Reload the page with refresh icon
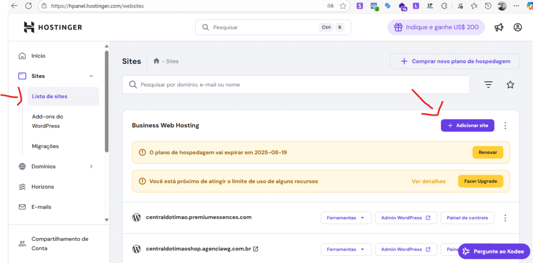 pyautogui.click(x=29, y=6)
